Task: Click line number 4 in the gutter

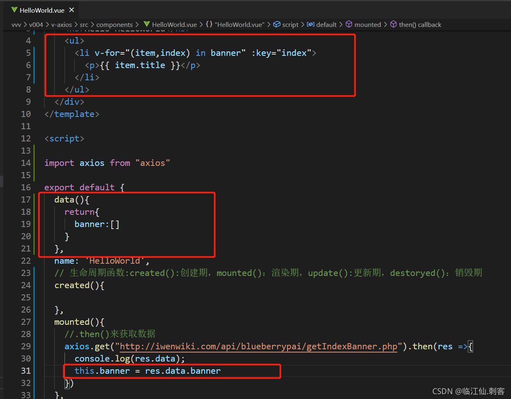Action: click(28, 40)
